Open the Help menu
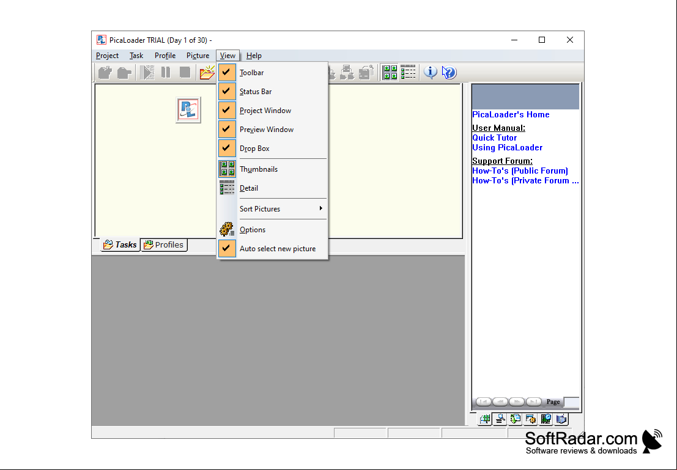The image size is (677, 470). pos(254,56)
